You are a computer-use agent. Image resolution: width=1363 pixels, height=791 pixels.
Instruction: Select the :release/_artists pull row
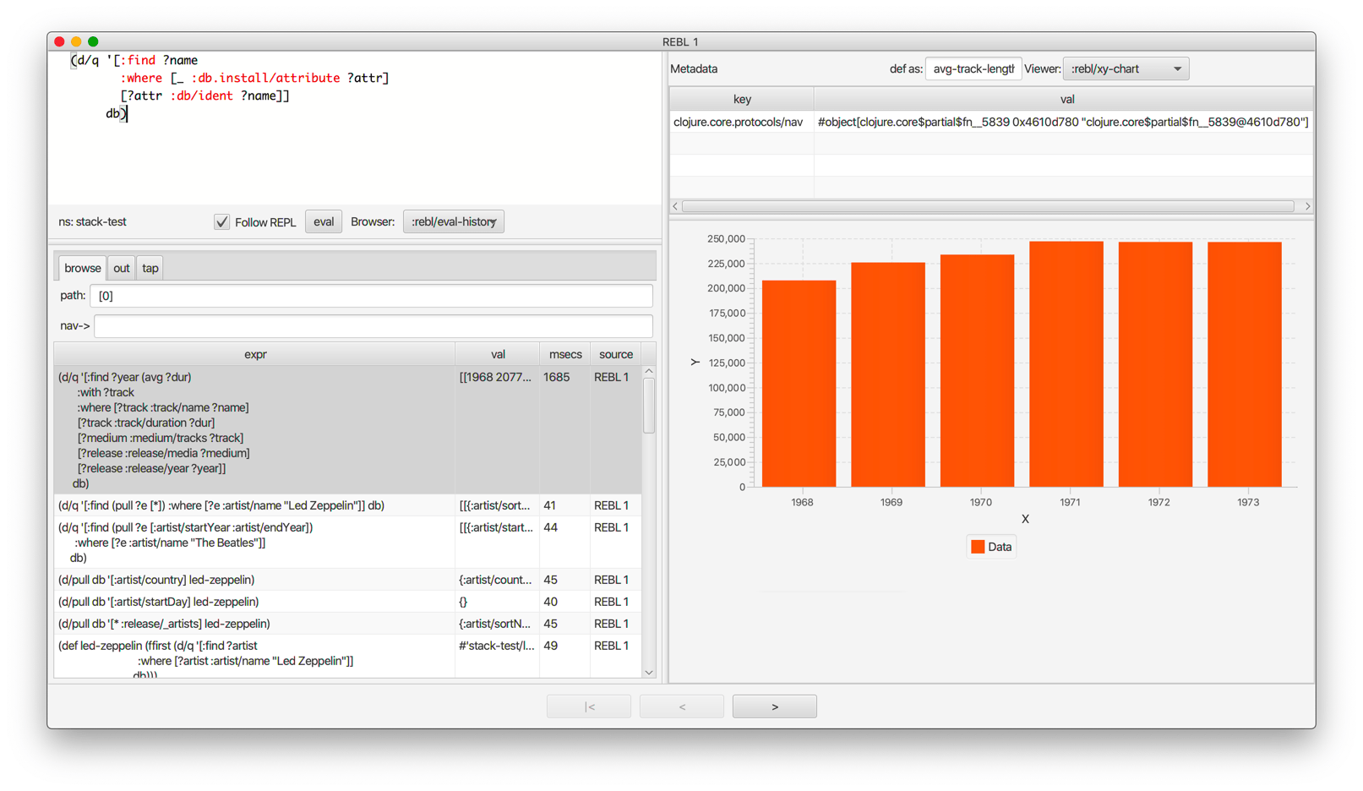(347, 624)
